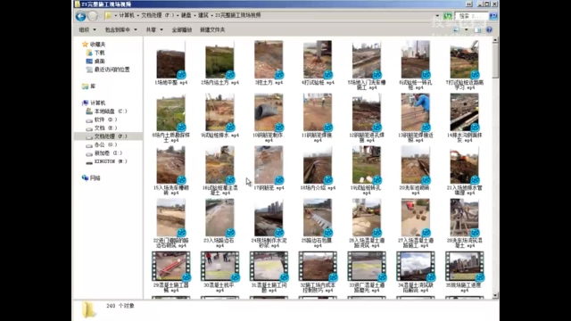571x321 pixels.
Task: Toggle the preview pane button in toolbar
Action: coord(477,29)
